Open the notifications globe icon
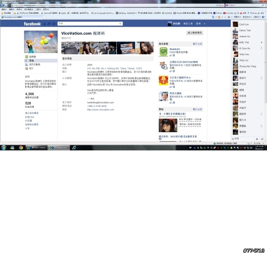 [x=54, y=24]
